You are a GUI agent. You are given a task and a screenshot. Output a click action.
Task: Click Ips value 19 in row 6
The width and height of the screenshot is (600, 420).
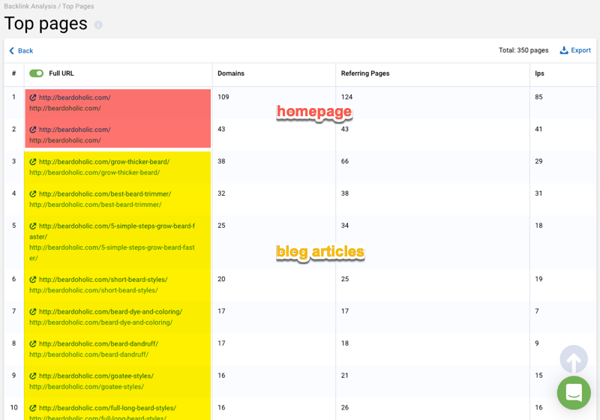tap(538, 279)
